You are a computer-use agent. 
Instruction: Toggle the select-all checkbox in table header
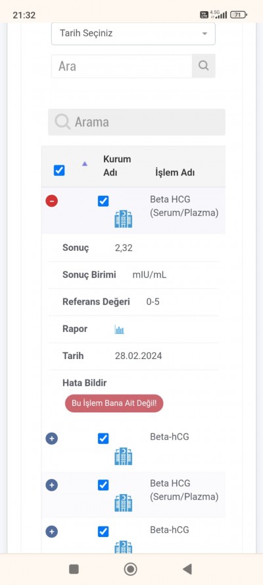point(59,171)
